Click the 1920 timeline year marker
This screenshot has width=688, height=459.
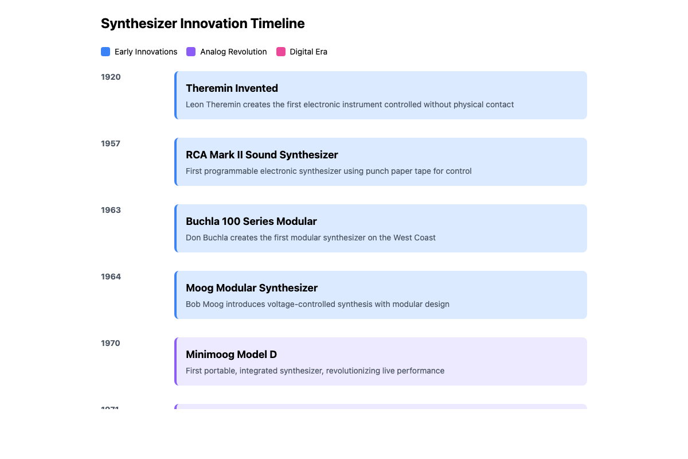pos(111,77)
